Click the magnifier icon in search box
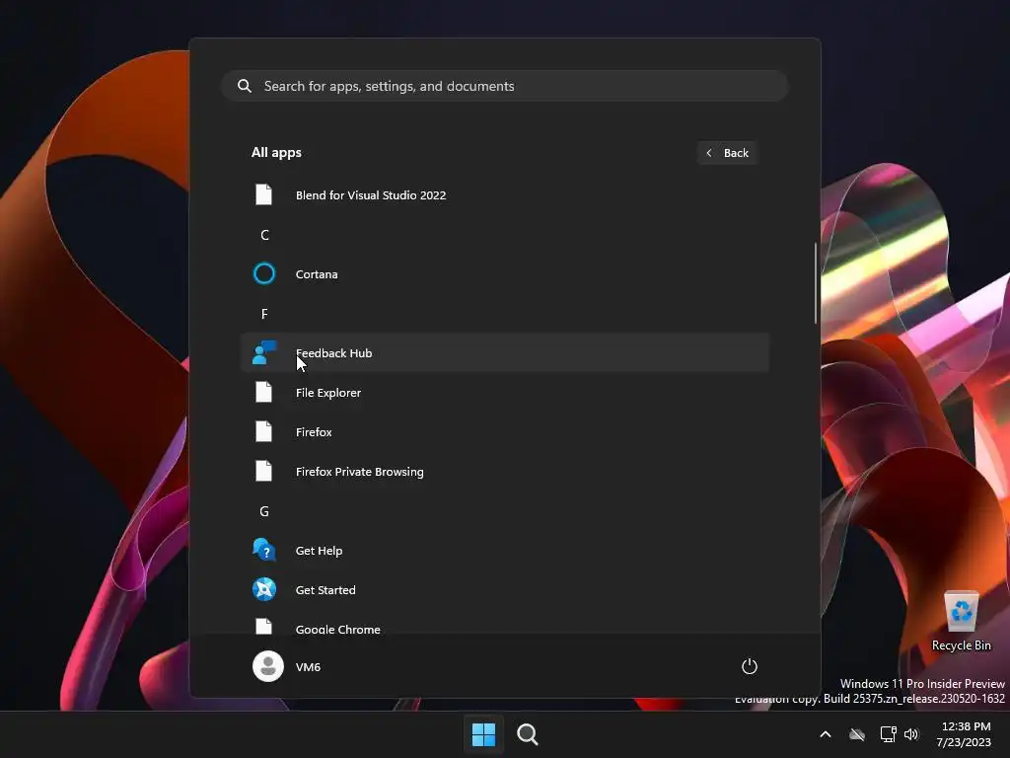Viewport: 1010px width, 758px height. point(245,86)
